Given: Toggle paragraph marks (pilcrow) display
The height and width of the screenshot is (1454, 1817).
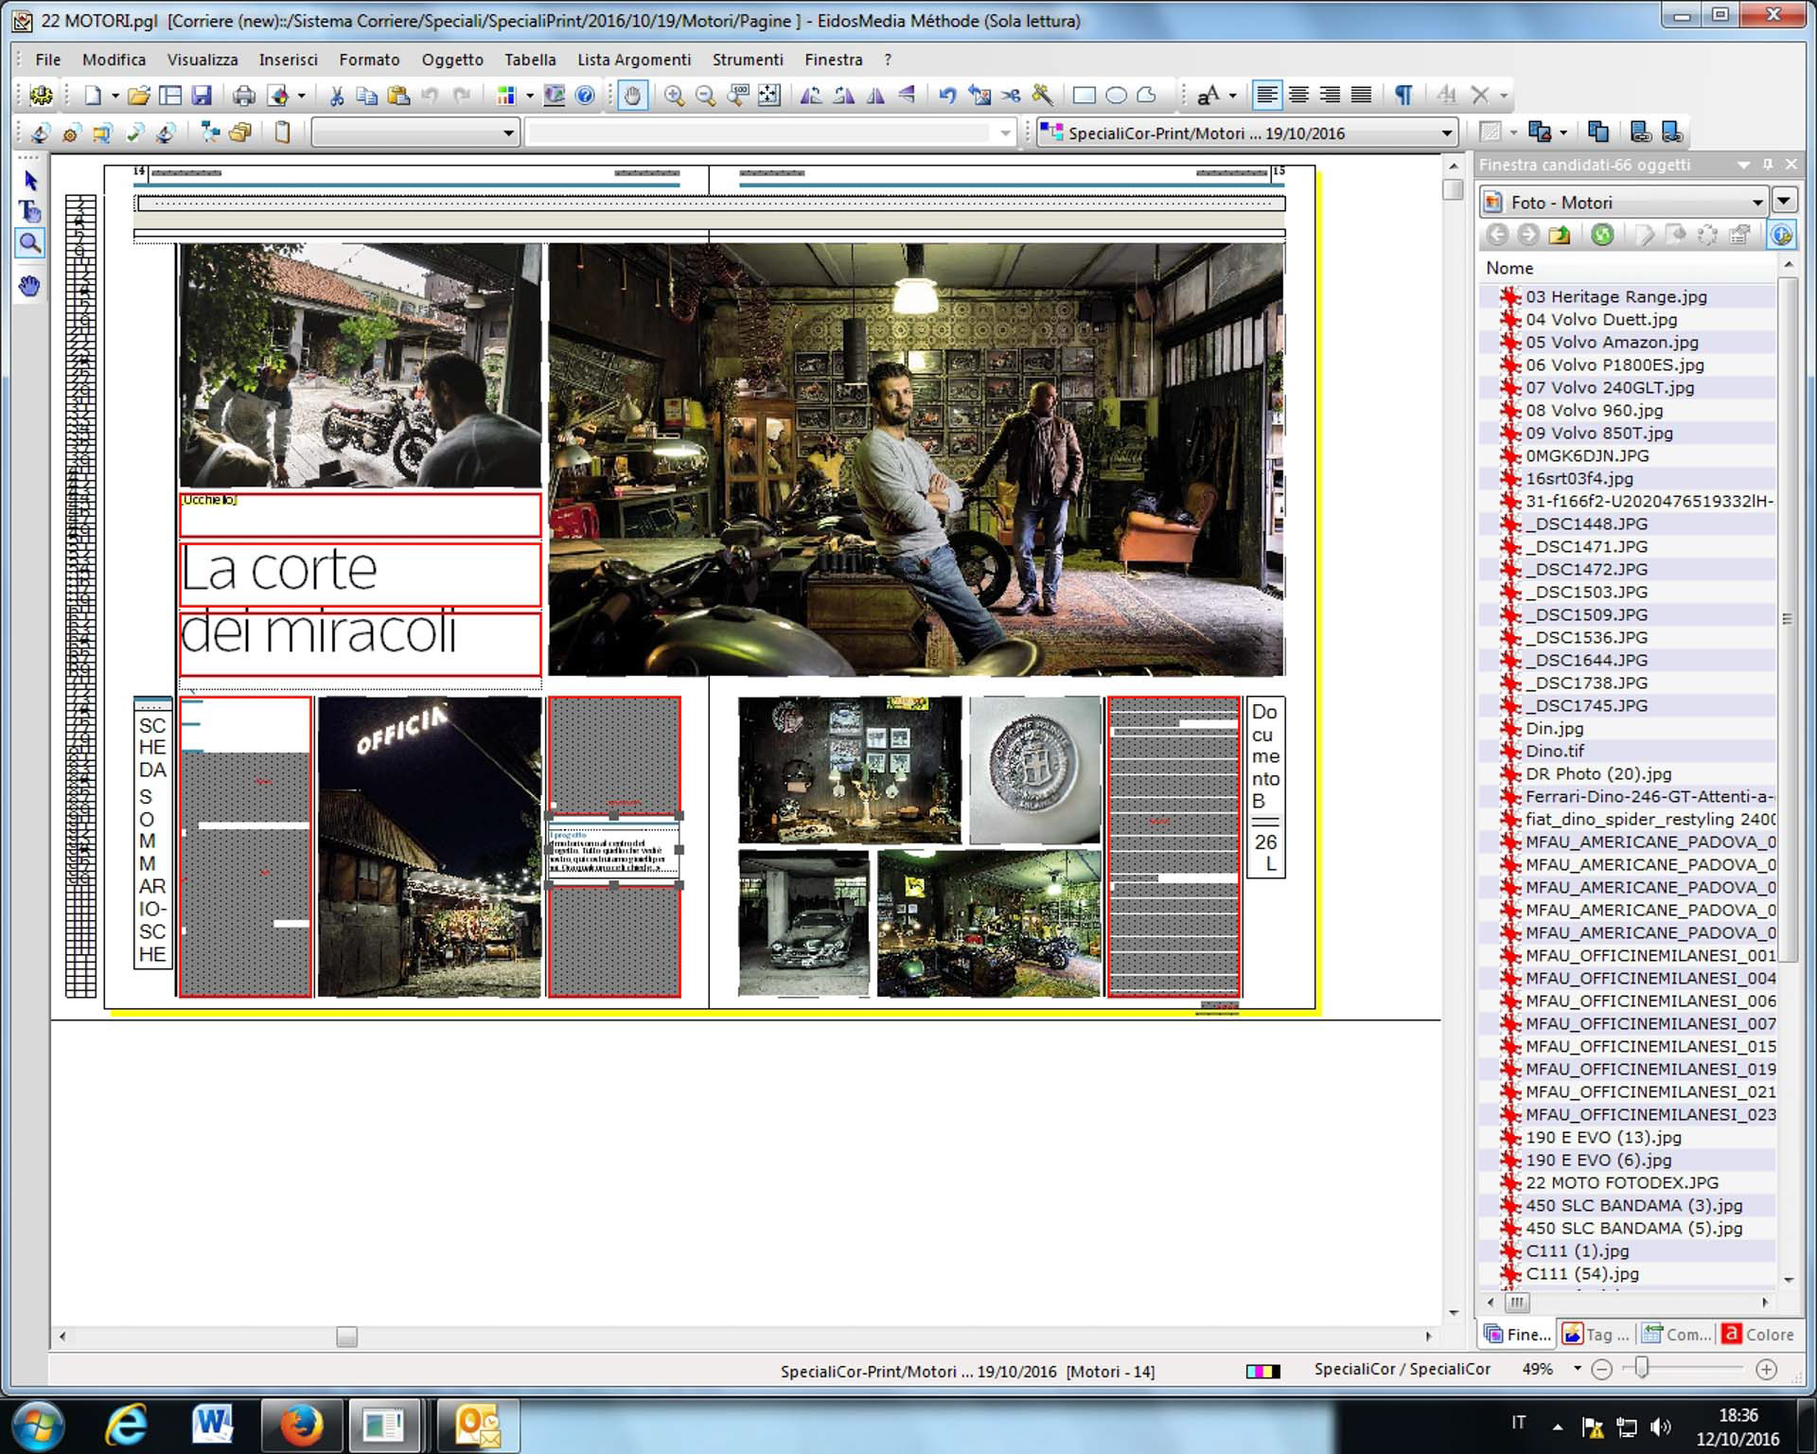Looking at the screenshot, I should pyautogui.click(x=1403, y=95).
